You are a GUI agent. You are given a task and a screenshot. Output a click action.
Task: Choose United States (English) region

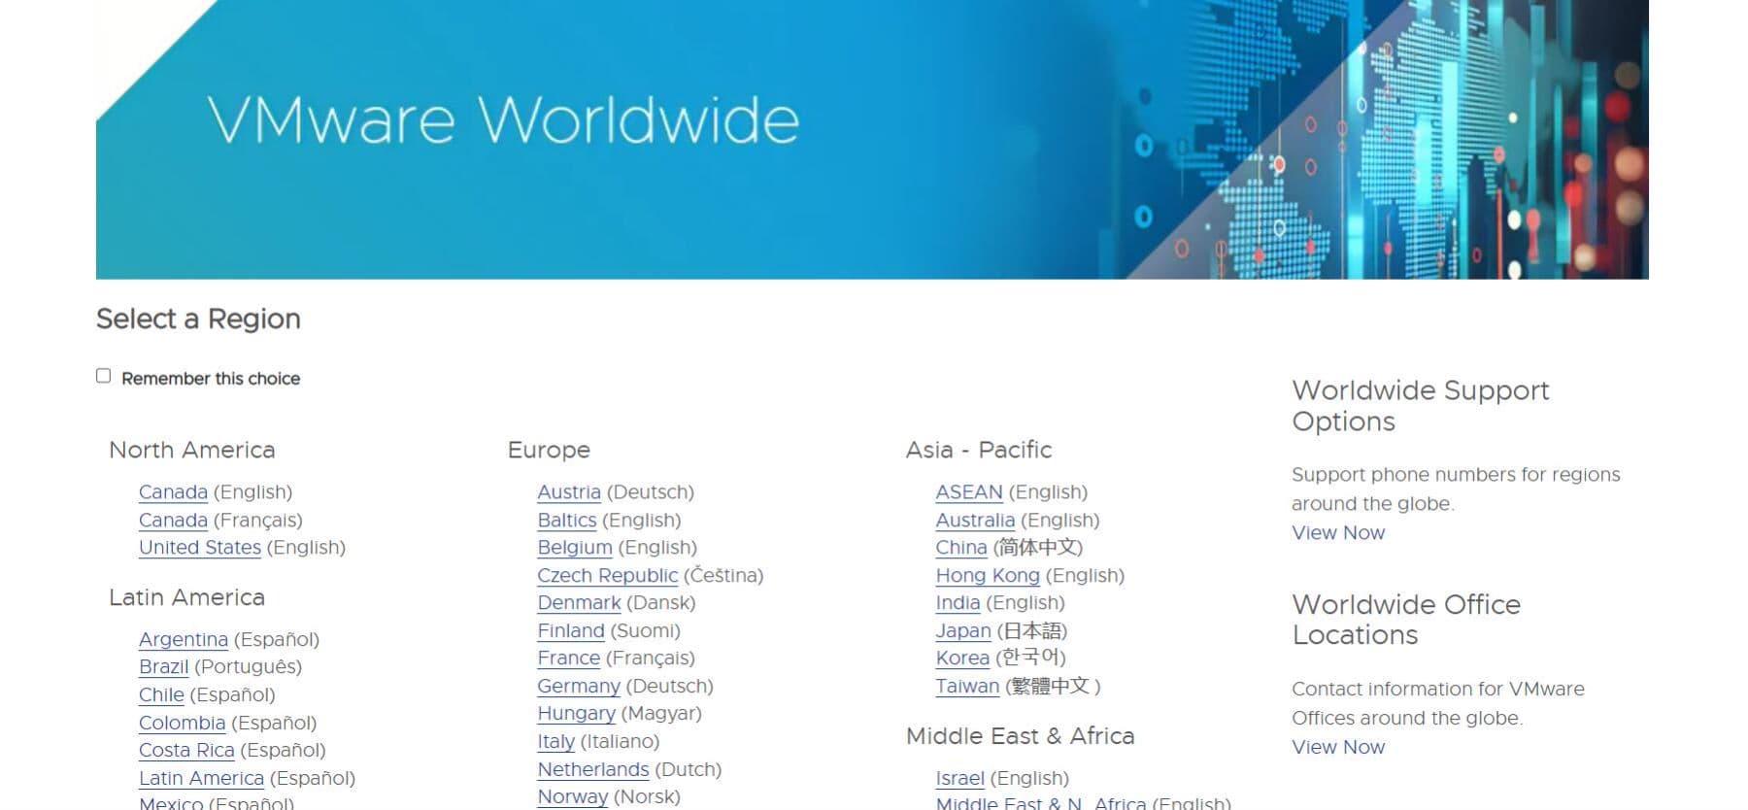click(x=199, y=548)
